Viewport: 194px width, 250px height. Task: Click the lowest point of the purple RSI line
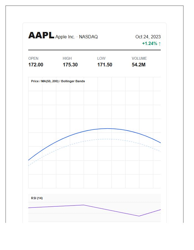click(x=139, y=216)
